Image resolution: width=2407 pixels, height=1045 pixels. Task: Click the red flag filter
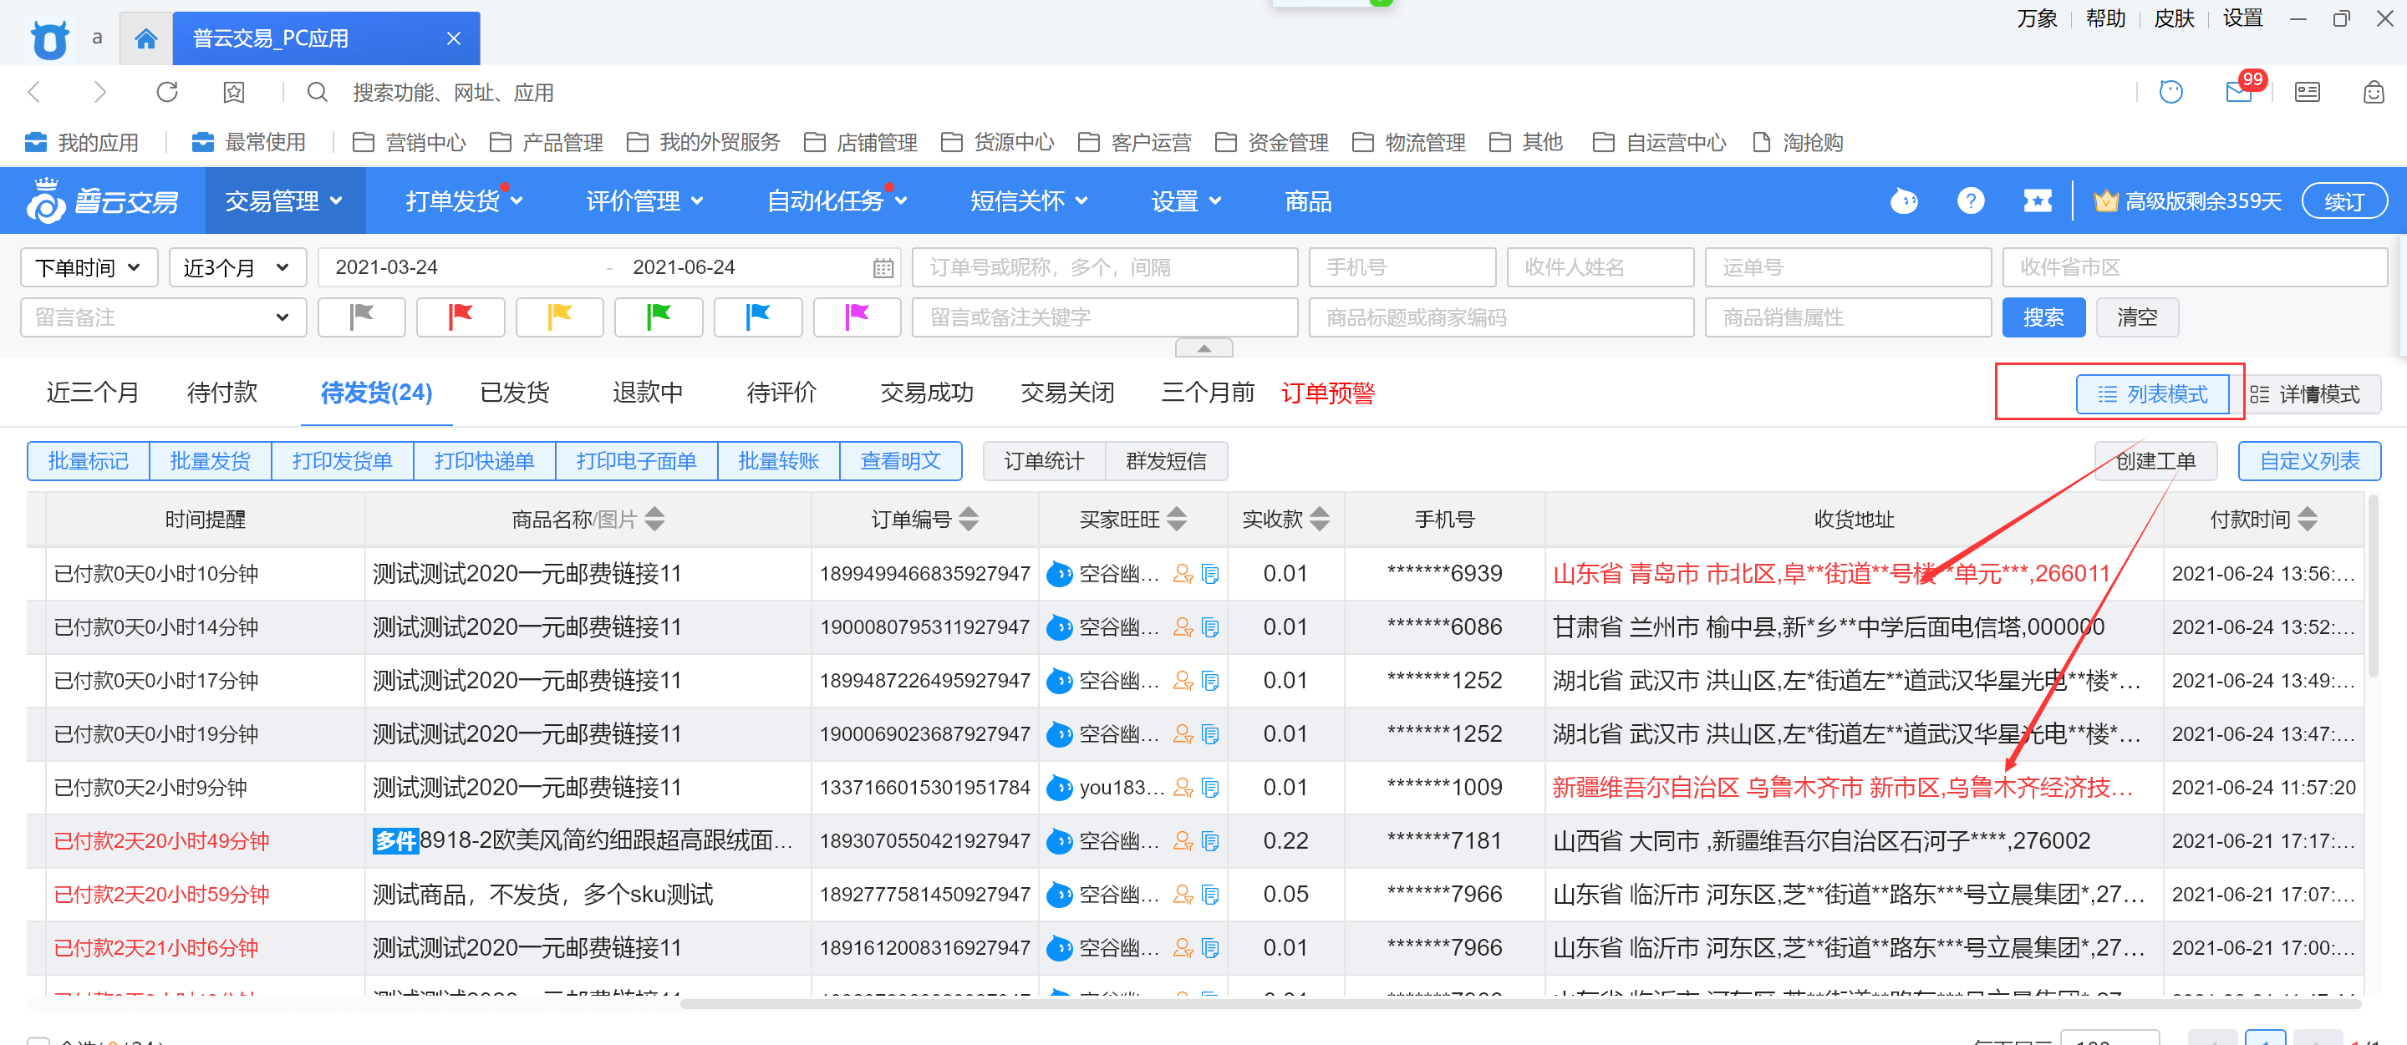pyautogui.click(x=460, y=317)
